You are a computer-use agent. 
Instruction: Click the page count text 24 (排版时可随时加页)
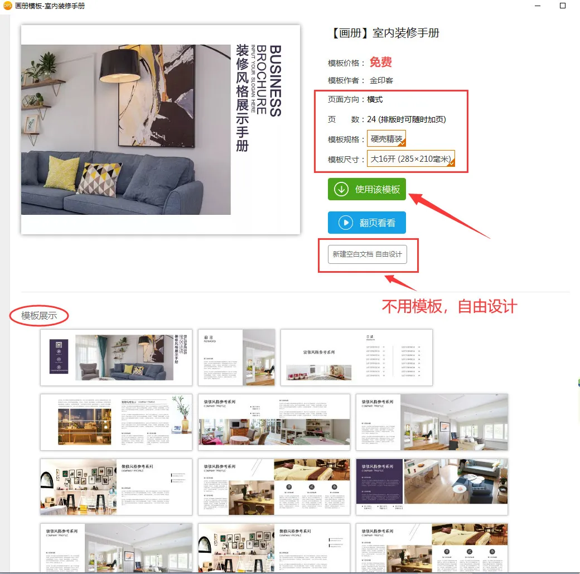click(407, 119)
